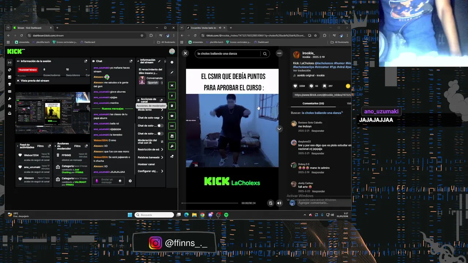Open the link icon in Kick left sidebar

click(10, 70)
